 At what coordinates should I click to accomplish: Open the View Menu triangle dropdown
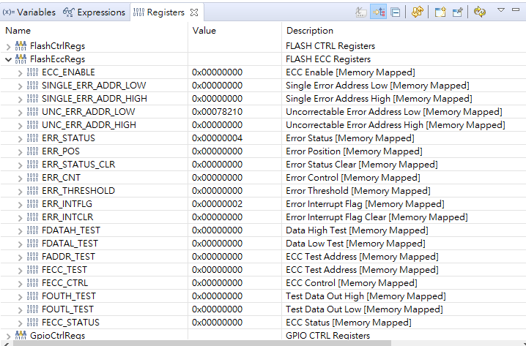[501, 10]
